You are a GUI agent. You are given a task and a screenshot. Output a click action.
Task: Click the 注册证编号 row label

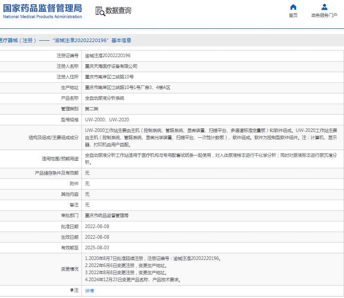tap(68, 55)
